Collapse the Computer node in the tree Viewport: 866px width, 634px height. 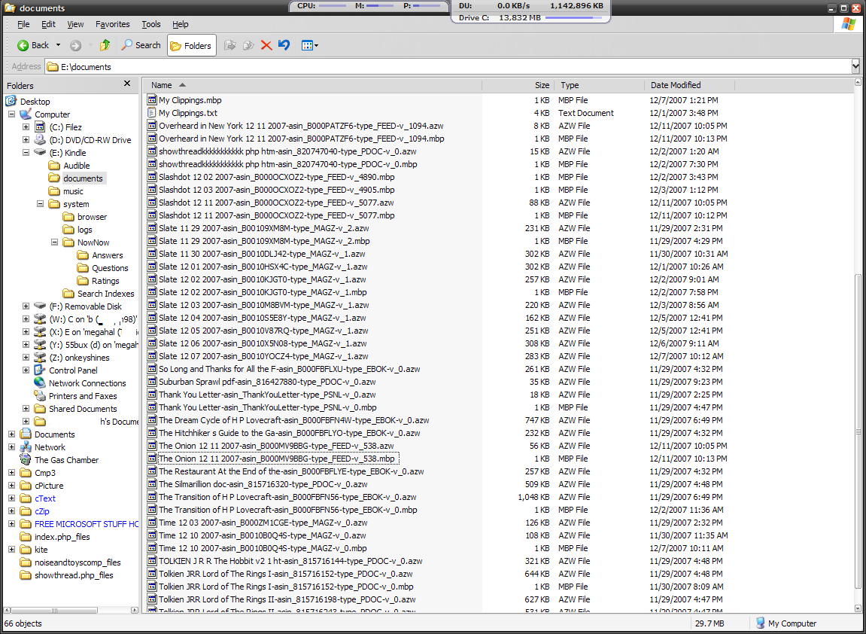click(x=11, y=114)
